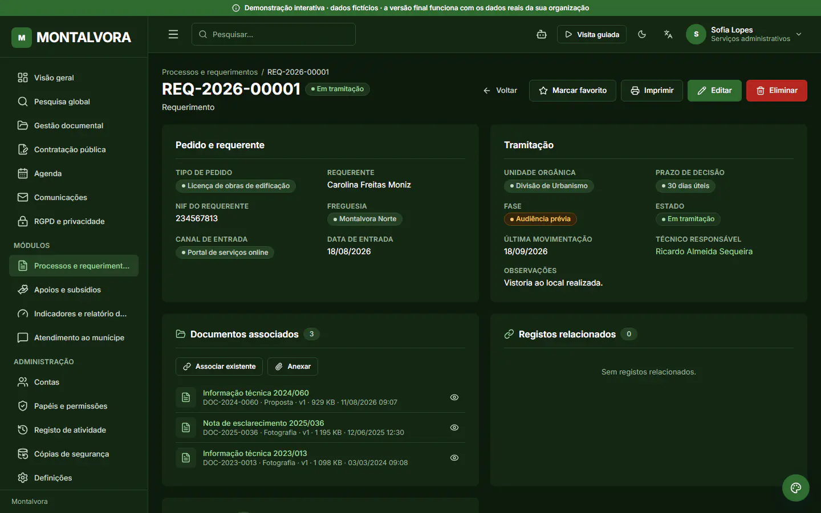Mark the record as favorite with the star
This screenshot has height=513, width=821.
pyautogui.click(x=572, y=91)
